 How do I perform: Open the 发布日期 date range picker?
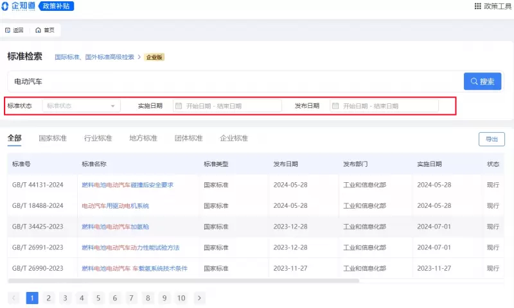pyautogui.click(x=384, y=106)
